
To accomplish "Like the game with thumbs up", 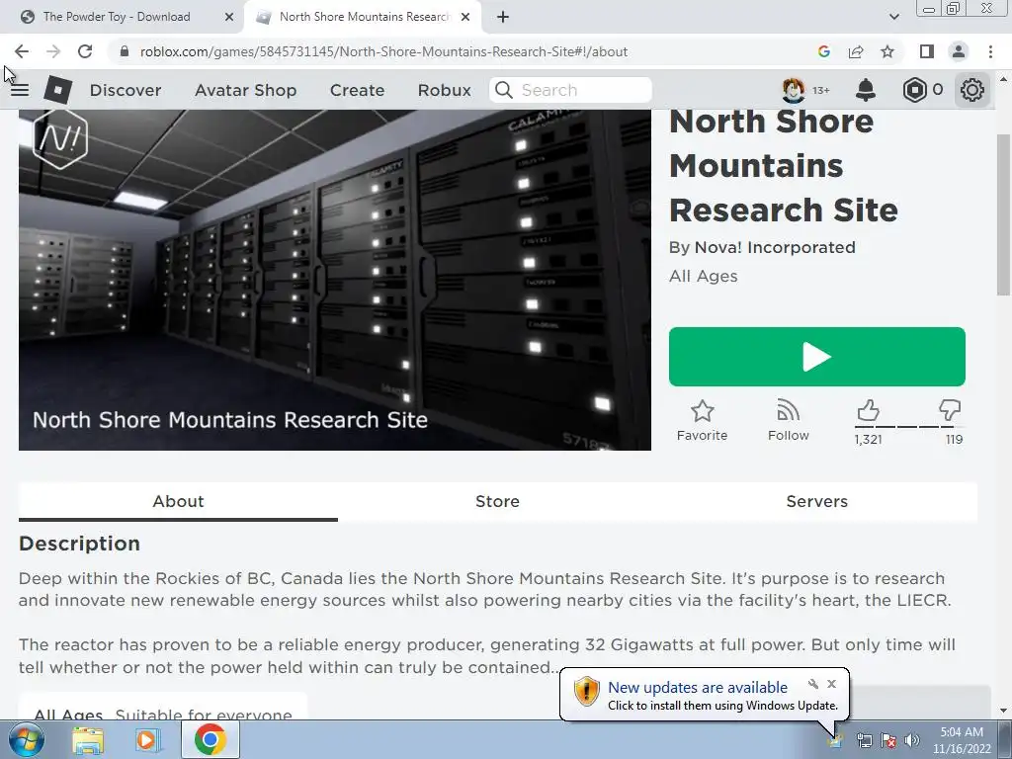I will point(868,410).
